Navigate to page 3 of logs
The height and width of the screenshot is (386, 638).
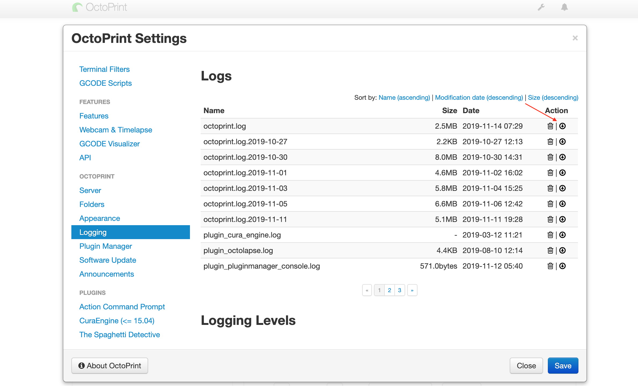pos(399,290)
